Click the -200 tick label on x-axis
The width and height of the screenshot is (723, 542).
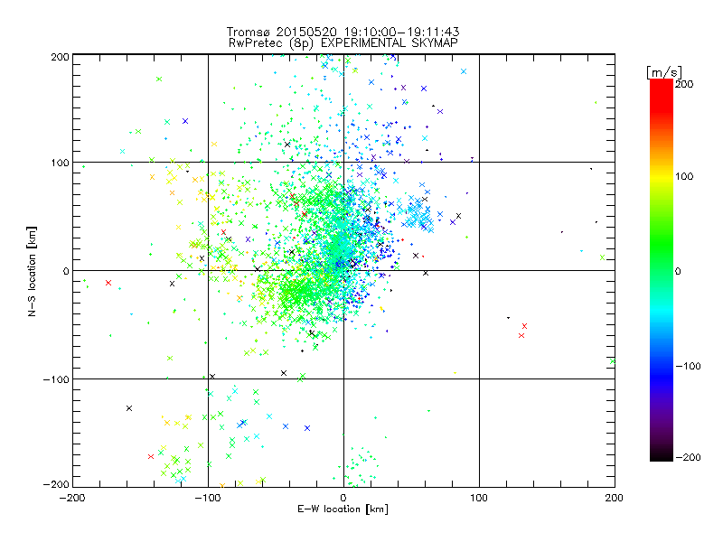(x=72, y=499)
